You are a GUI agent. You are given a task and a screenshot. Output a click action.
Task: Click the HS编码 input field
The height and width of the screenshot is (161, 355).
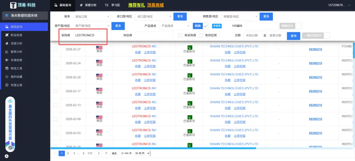[262, 26]
